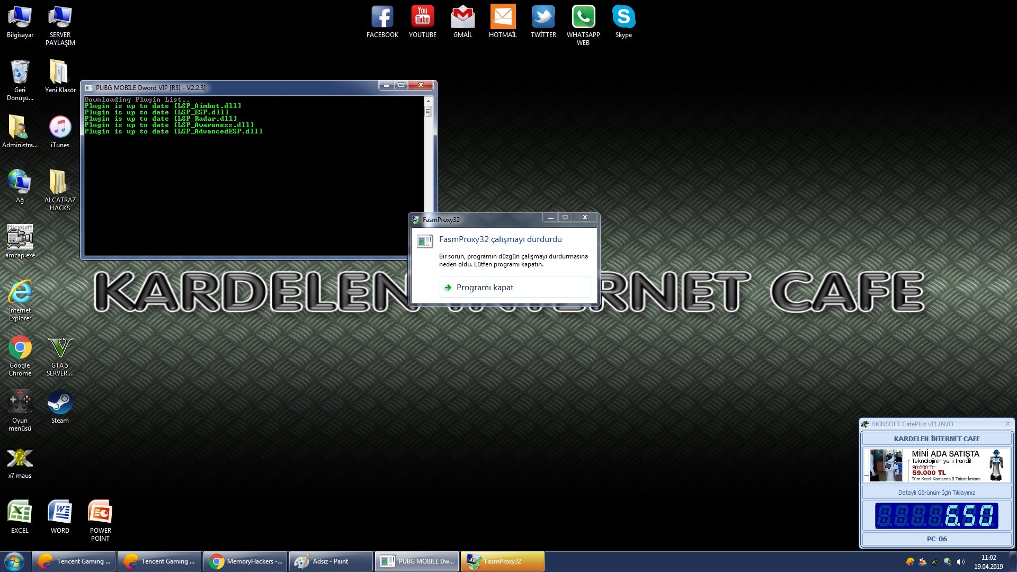Open the HOTMAİL desktop shortcut
Viewport: 1017px width, 572px height.
pyautogui.click(x=503, y=22)
